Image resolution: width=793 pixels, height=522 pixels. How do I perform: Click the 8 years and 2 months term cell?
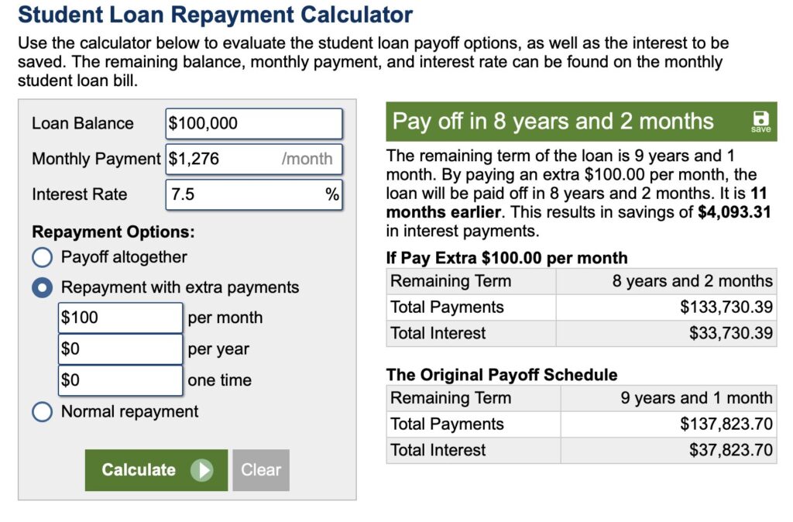point(692,281)
